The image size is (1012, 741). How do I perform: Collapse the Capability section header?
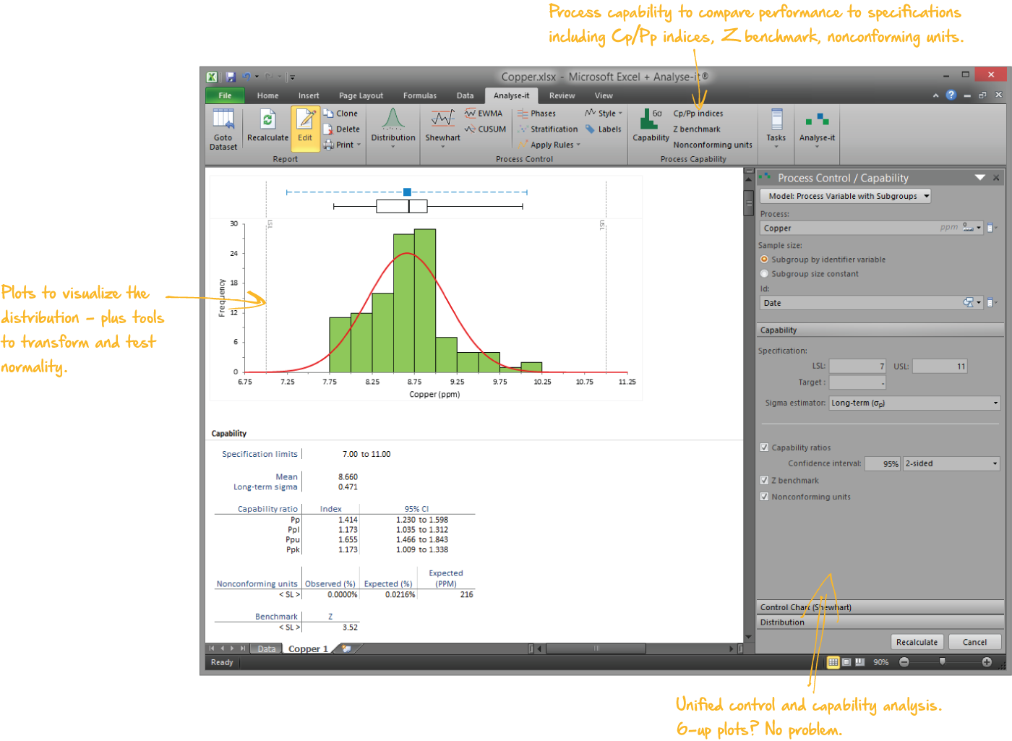coord(880,330)
